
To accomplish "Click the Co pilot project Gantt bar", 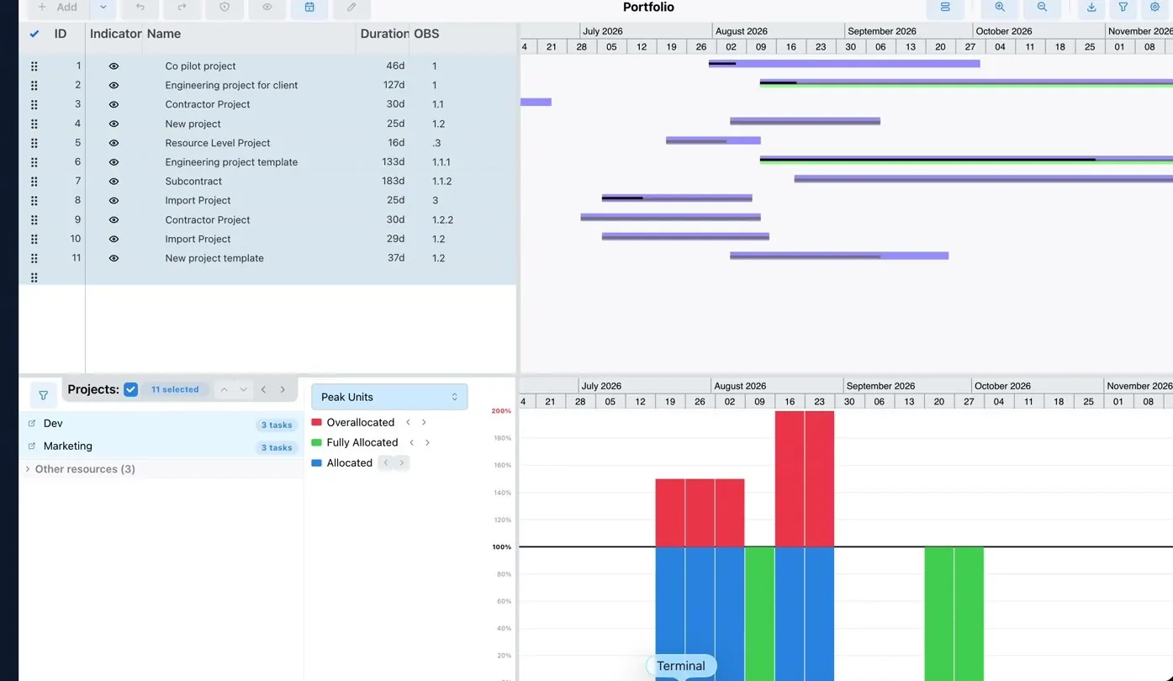I will [844, 64].
